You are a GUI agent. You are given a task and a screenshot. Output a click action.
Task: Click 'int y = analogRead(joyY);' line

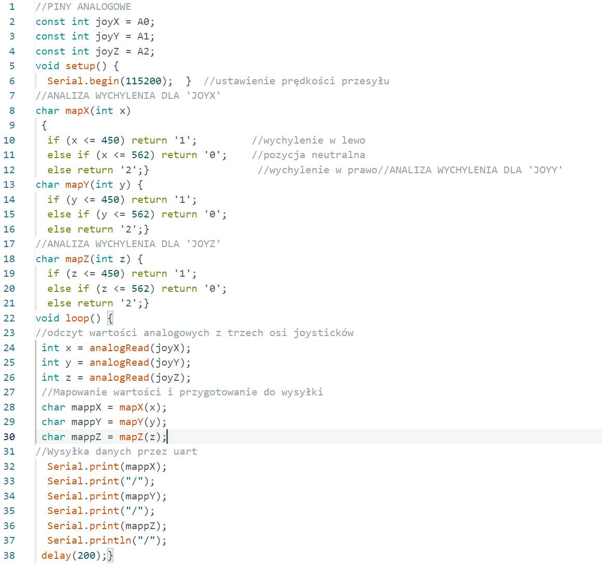tap(116, 363)
